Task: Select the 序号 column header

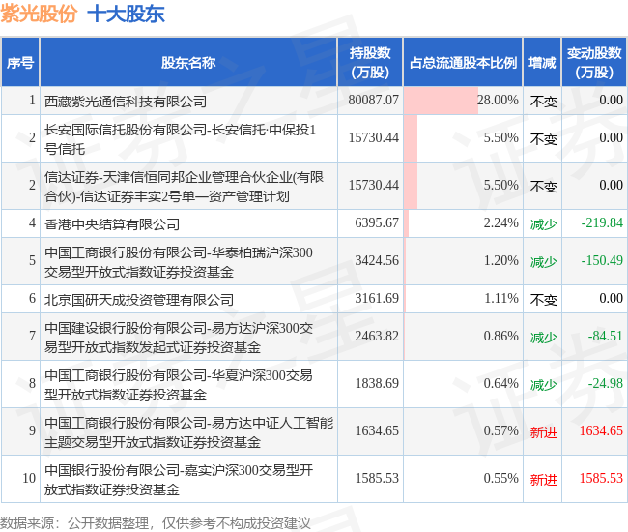Action: tap(20, 63)
